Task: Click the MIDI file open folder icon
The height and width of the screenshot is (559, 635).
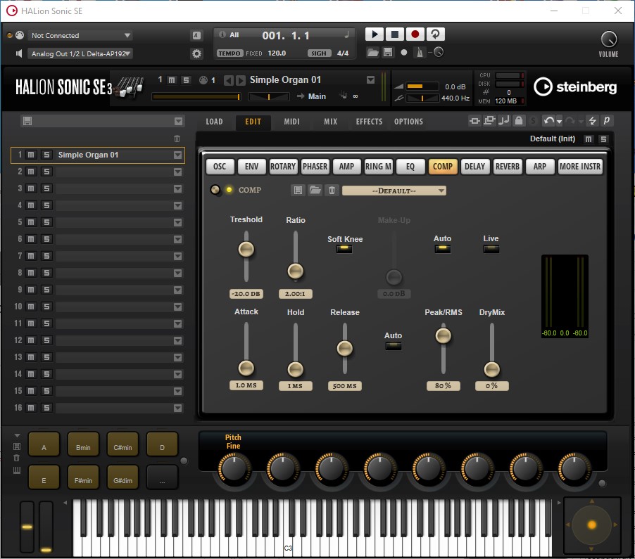Action: [372, 53]
